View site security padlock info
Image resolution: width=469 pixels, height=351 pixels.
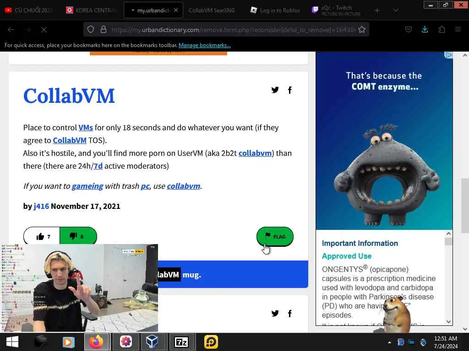(x=104, y=30)
